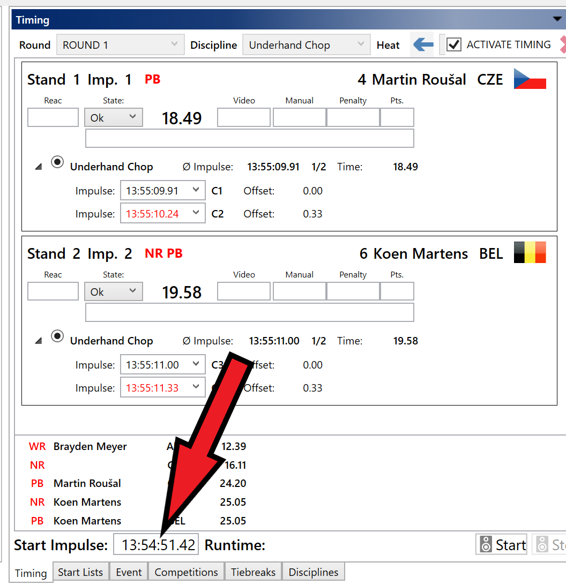This screenshot has height=585, width=566.
Task: Open Stand 1 impulse 13:55:10.24 dropdown
Action: click(196, 214)
